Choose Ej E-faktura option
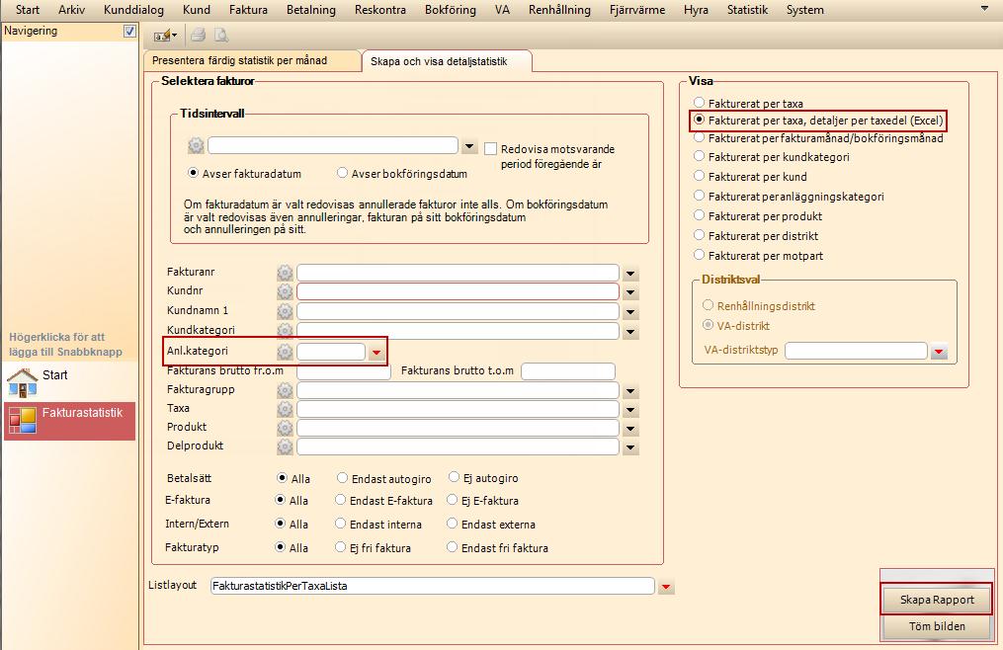 (x=453, y=500)
